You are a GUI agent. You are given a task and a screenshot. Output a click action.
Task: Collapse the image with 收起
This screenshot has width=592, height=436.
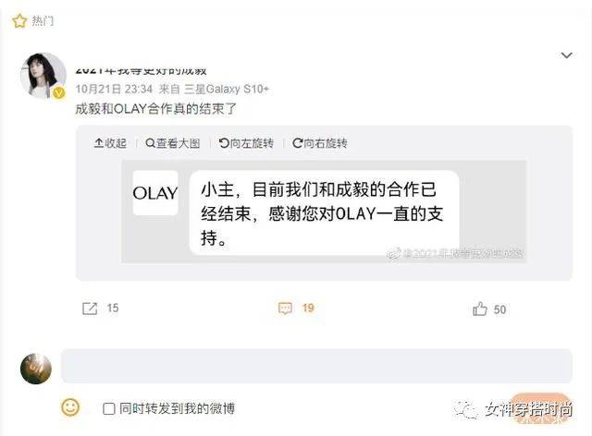point(110,143)
